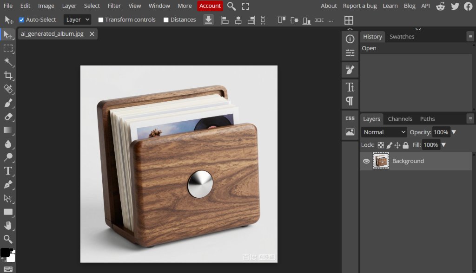The image size is (476, 273).
Task: Open the History panel menu button
Action: (470, 37)
